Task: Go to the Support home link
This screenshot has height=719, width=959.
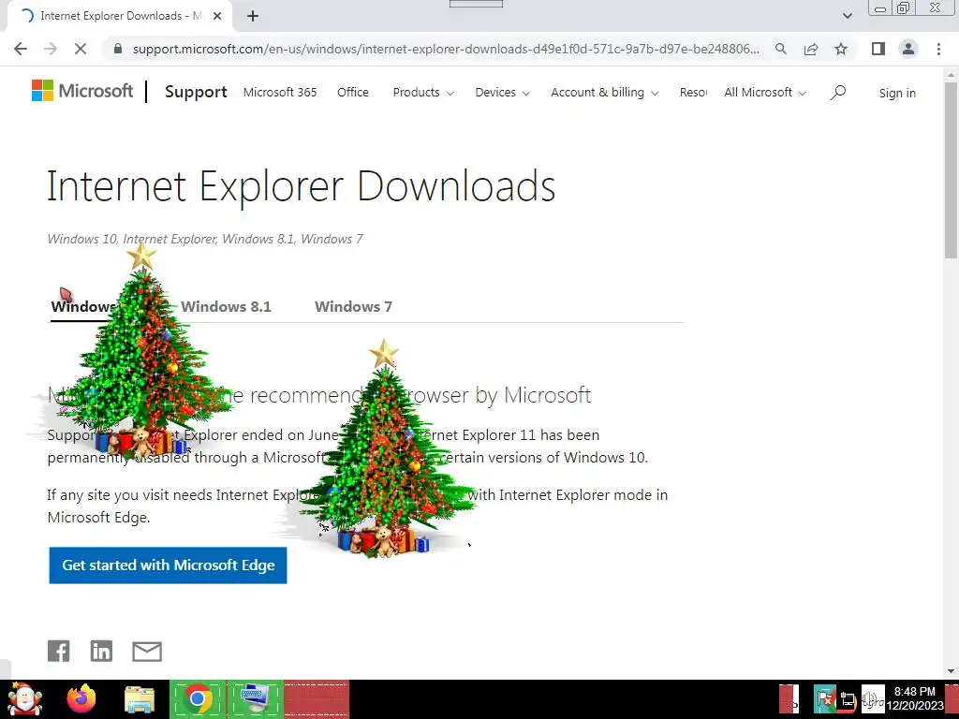Action: pos(196,92)
